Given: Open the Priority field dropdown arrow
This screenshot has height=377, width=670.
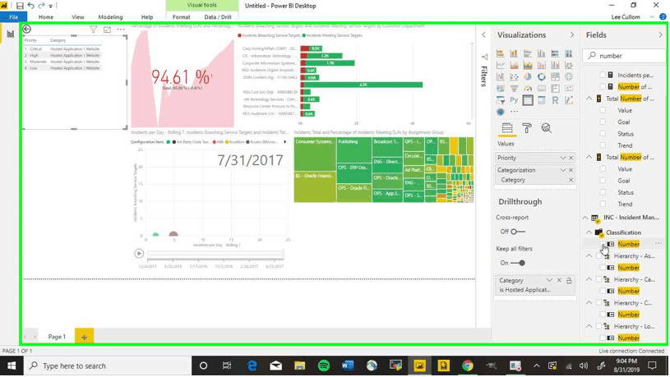Looking at the screenshot, I should pyautogui.click(x=563, y=158).
